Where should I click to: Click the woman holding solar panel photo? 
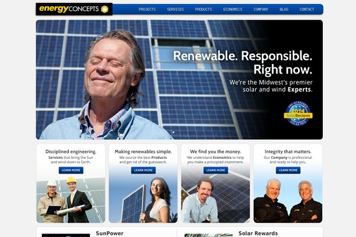(143, 200)
